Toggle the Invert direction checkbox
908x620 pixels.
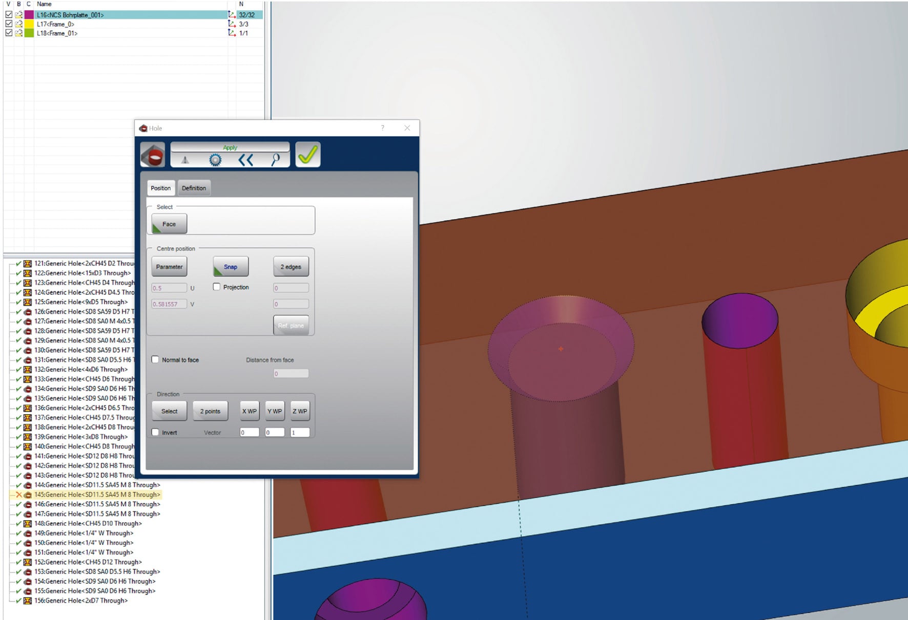coord(155,433)
